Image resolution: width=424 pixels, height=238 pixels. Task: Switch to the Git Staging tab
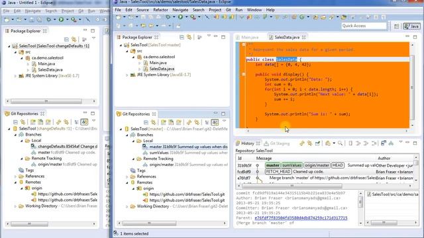[277, 143]
